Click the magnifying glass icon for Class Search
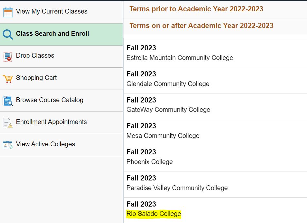 click(7, 33)
